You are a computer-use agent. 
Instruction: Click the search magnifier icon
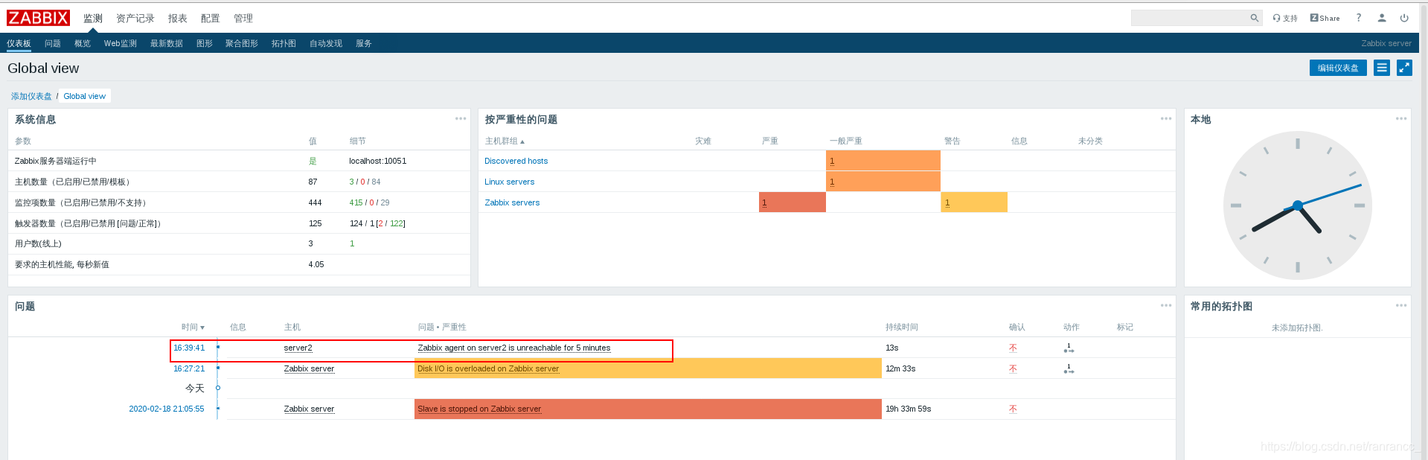pyautogui.click(x=1254, y=18)
